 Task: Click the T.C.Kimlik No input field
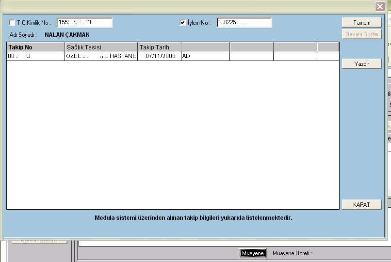tap(84, 23)
